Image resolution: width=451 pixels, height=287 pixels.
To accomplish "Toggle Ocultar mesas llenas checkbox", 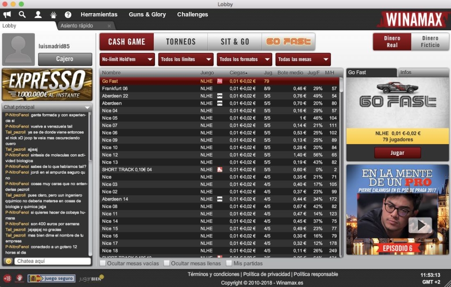I will point(166,263).
